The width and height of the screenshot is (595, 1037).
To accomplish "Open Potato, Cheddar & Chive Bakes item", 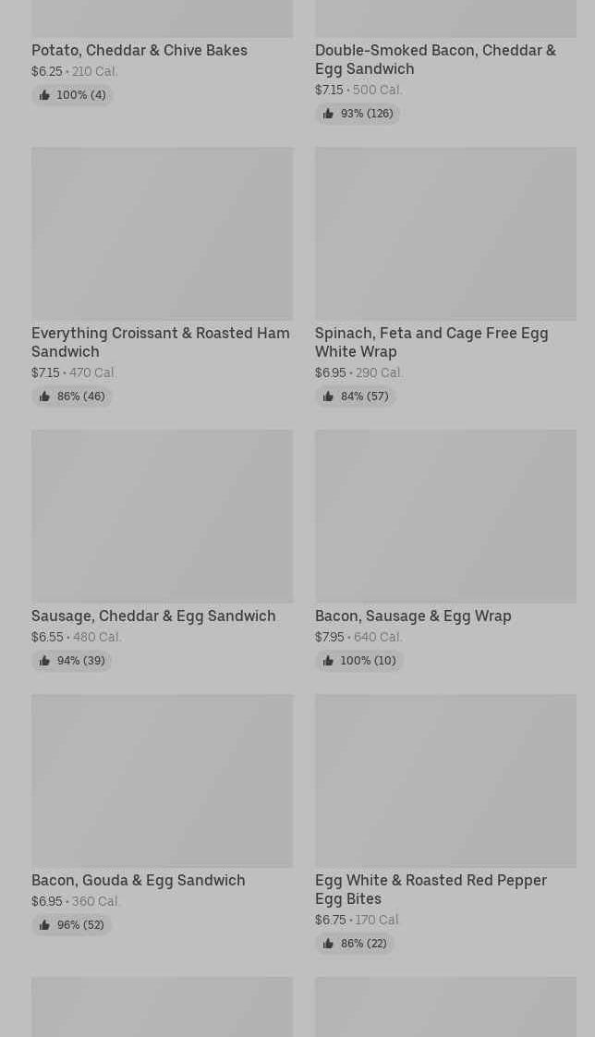I will pos(140,50).
